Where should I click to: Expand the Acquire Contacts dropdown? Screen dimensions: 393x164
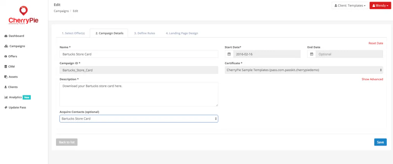139,119
